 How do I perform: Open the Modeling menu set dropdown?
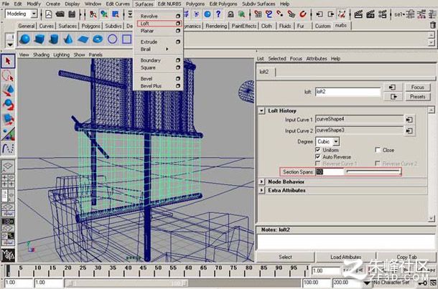[34, 14]
